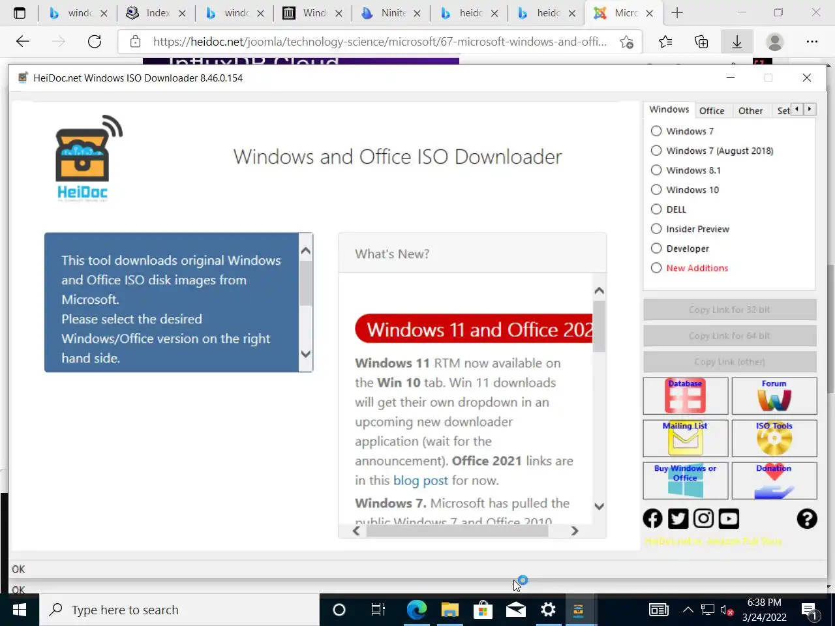Open the blog post link
This screenshot has height=626, width=835.
point(421,481)
